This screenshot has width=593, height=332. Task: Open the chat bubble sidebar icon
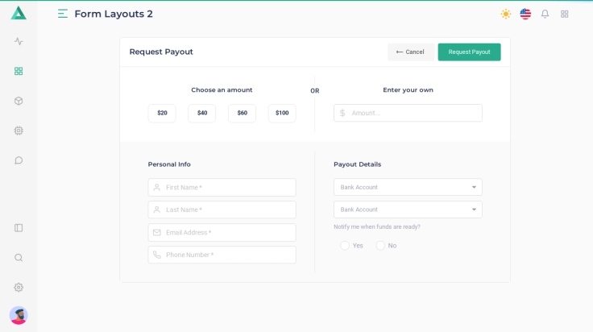[x=19, y=160]
